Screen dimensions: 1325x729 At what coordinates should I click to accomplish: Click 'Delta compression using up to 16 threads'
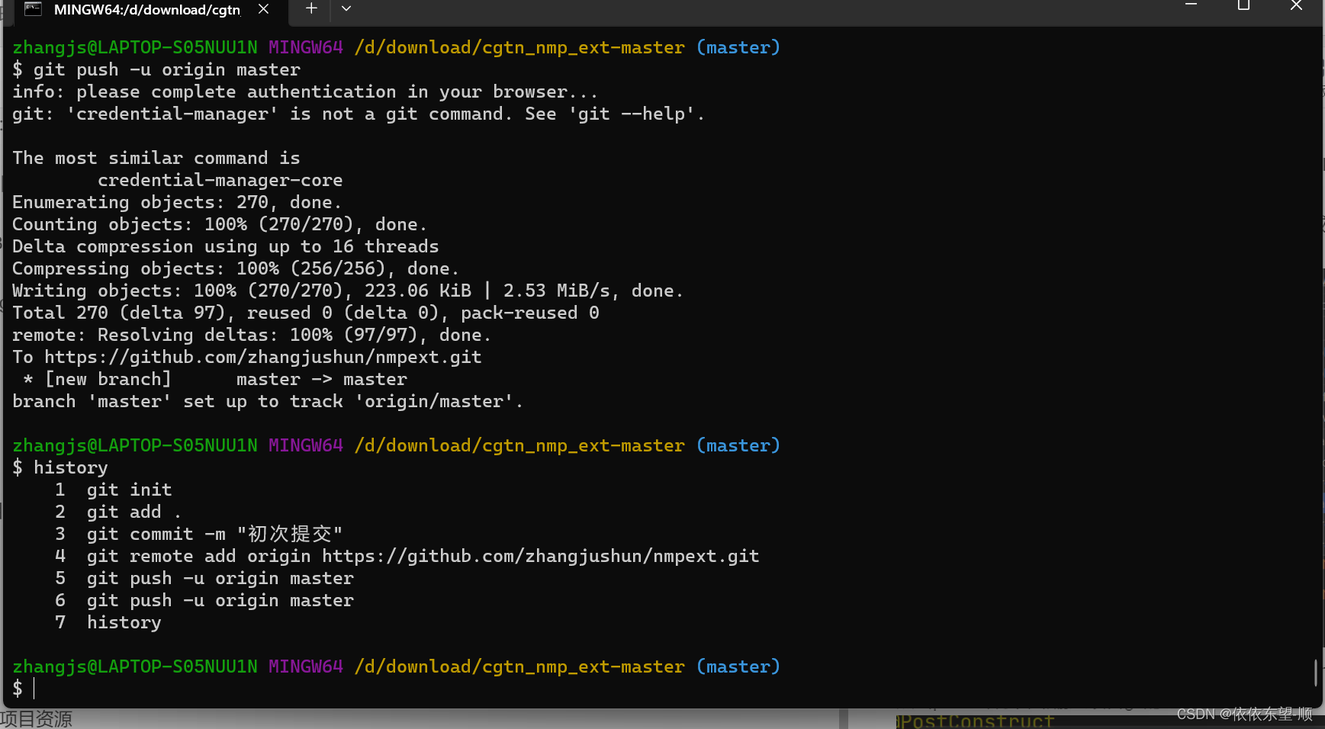point(226,246)
